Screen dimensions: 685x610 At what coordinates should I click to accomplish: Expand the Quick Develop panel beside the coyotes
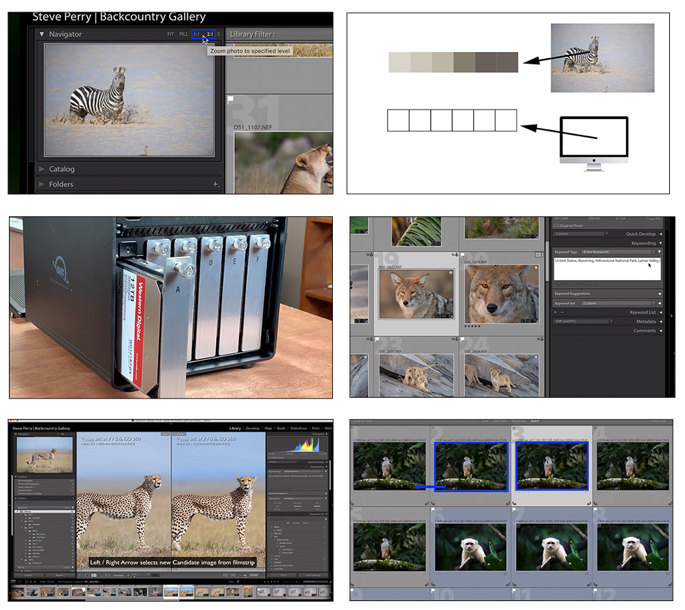[x=660, y=234]
